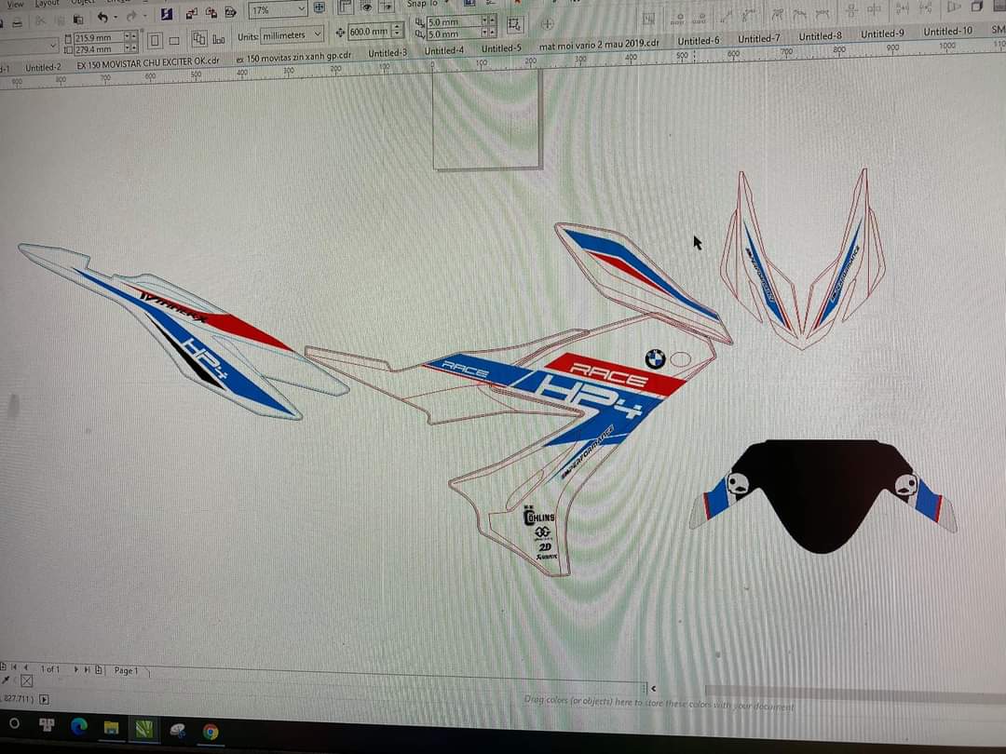Go to previous page arrow
The width and height of the screenshot is (1006, 754).
(26, 667)
